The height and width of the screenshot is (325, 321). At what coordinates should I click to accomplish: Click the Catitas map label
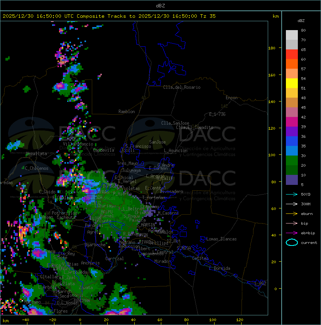tap(200, 258)
